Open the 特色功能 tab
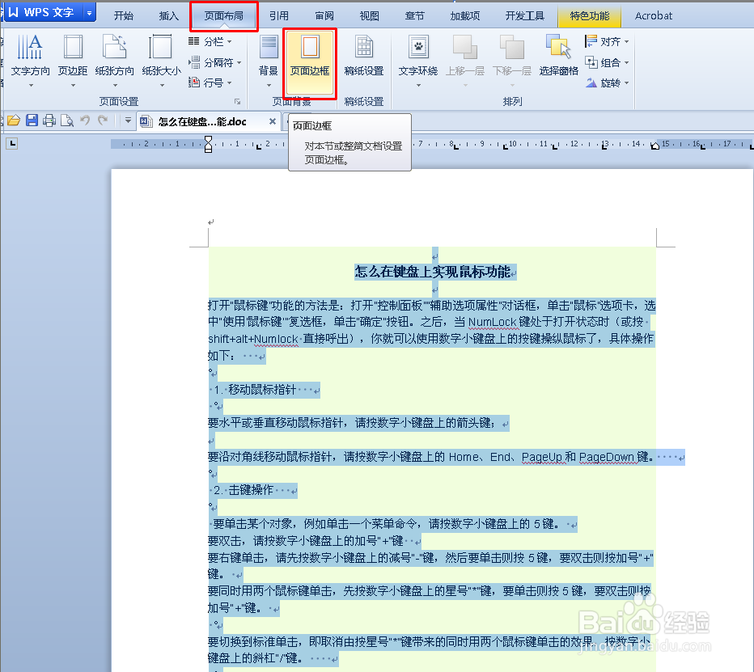 coord(590,16)
